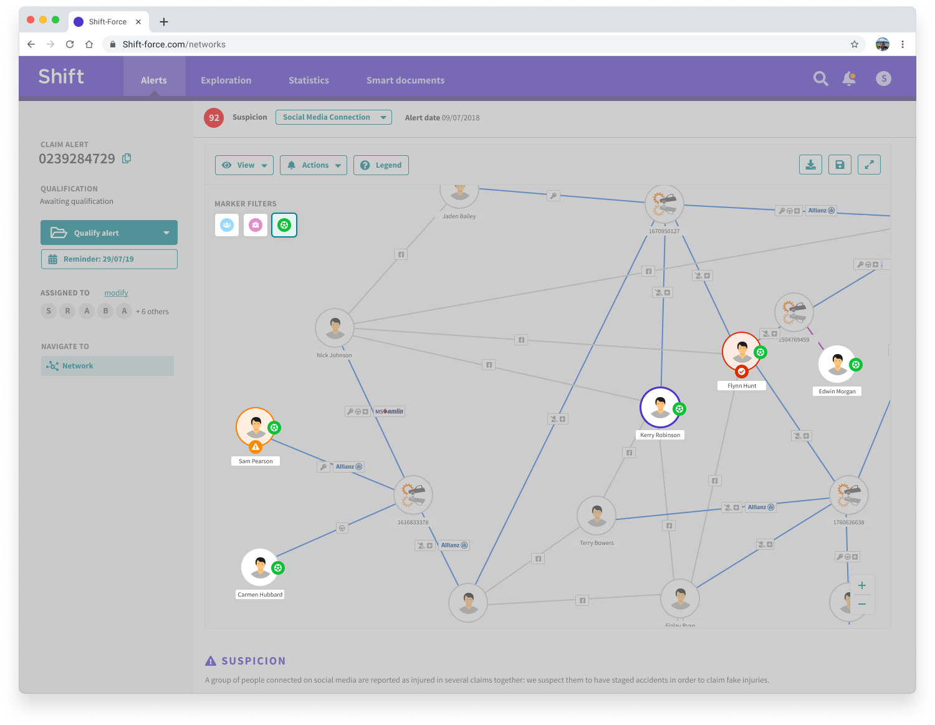The image size is (935, 725).
Task: Go to browser home page
Action: 89,44
